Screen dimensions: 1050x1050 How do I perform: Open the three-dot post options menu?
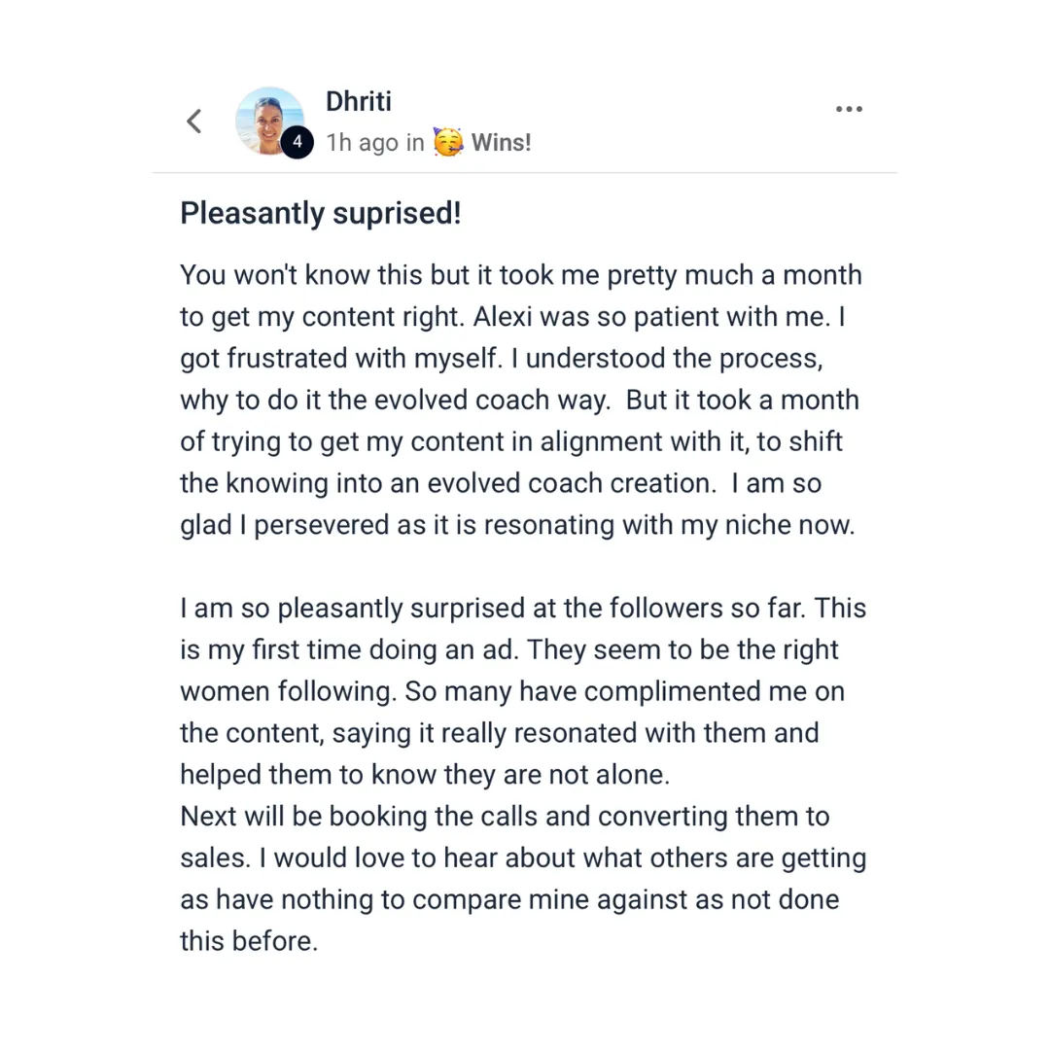click(x=849, y=109)
